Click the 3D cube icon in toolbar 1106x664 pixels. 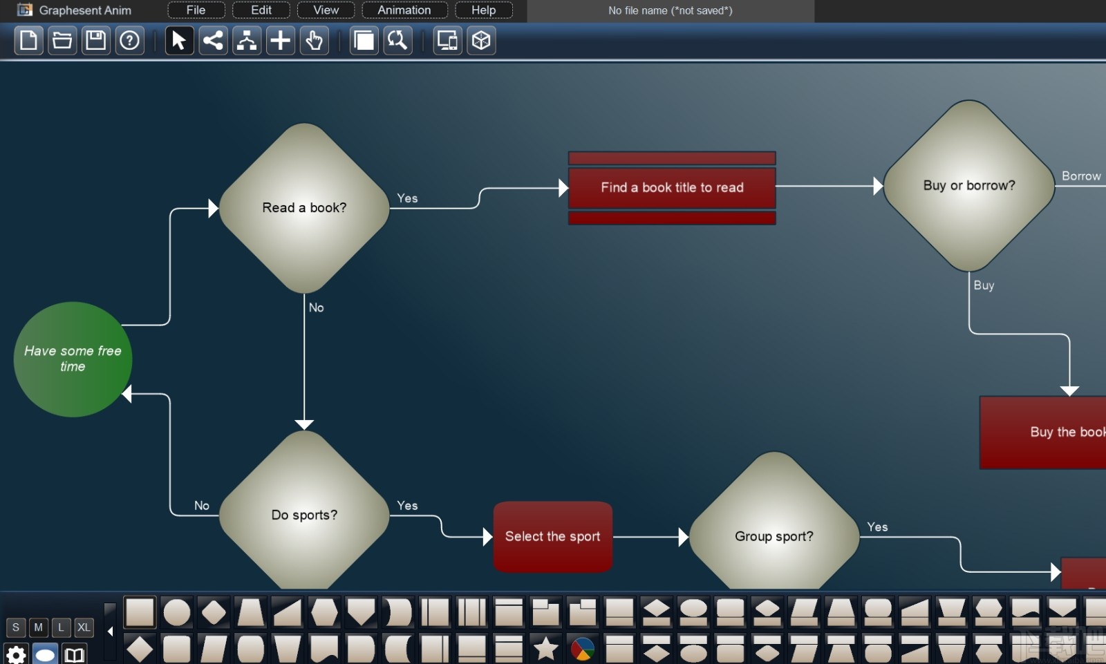point(481,41)
